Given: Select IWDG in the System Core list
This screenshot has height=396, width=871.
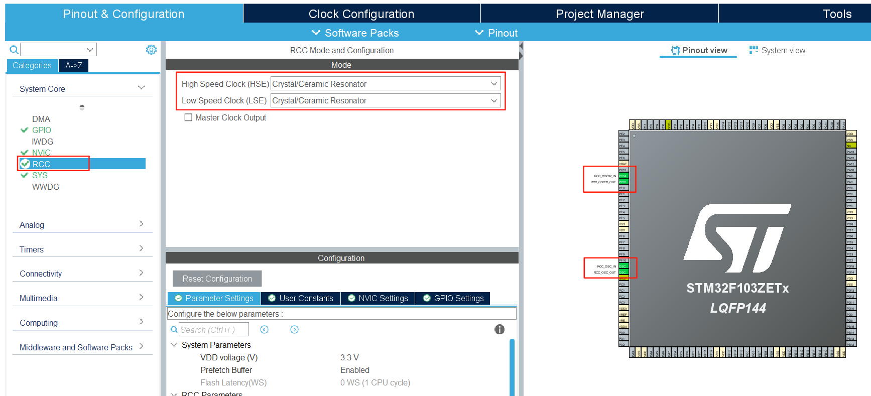Looking at the screenshot, I should (x=42, y=142).
